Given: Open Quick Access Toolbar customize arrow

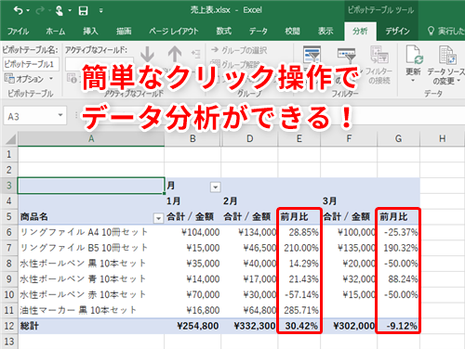Looking at the screenshot, I should [101, 11].
